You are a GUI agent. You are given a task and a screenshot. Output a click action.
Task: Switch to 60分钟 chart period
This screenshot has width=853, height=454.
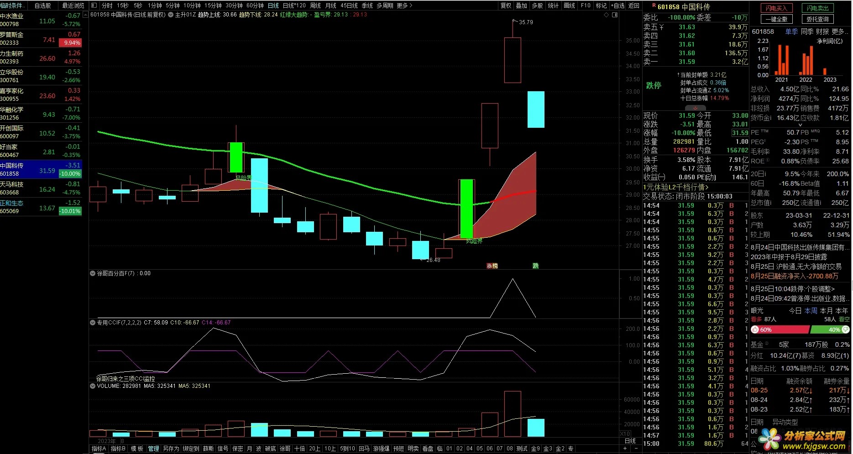(255, 5)
